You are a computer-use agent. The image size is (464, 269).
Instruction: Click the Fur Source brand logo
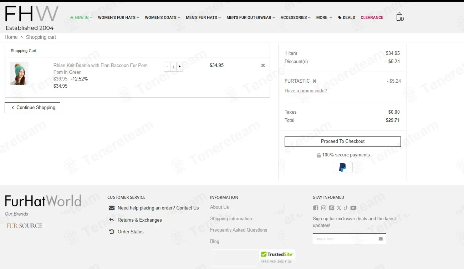(24, 226)
